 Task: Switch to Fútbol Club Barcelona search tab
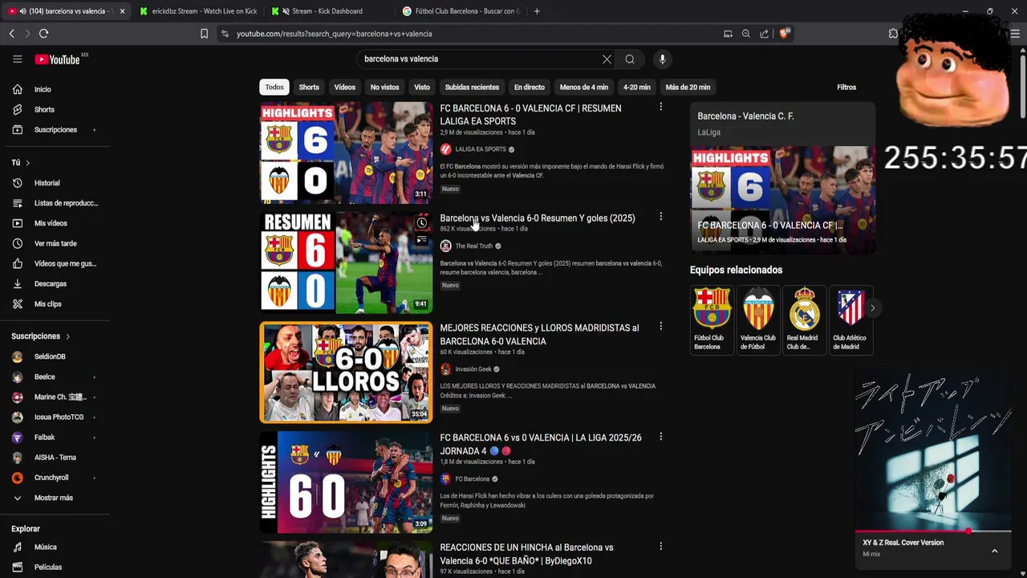click(461, 11)
